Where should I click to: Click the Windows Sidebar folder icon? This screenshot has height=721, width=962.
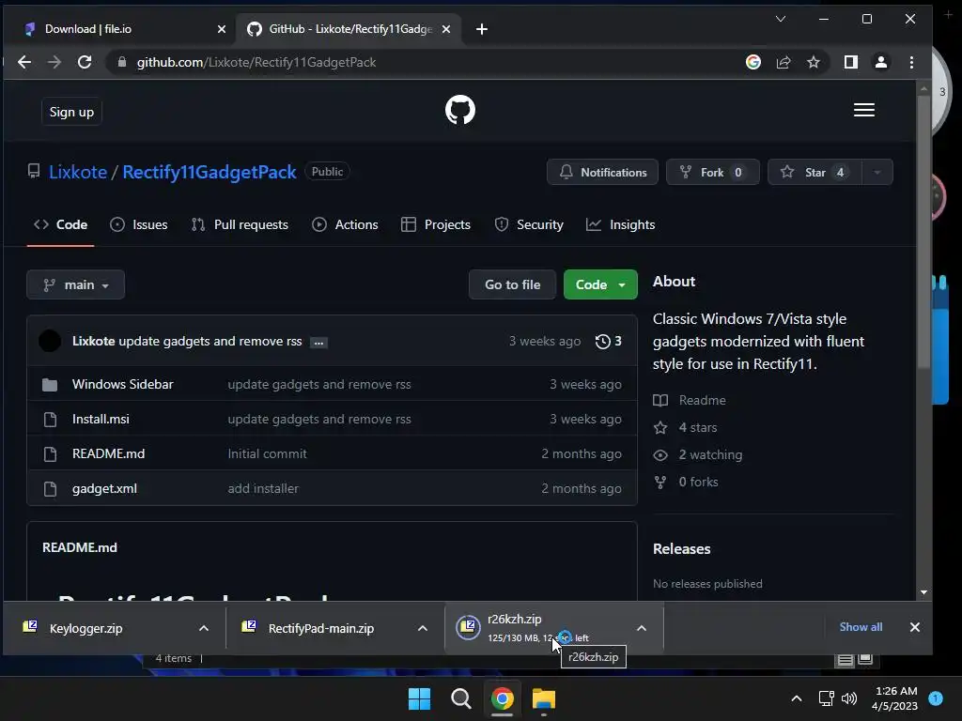coord(50,385)
